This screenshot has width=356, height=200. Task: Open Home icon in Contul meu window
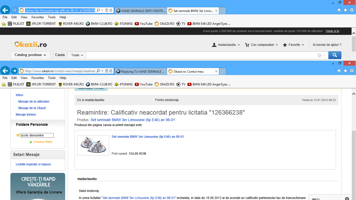(x=339, y=71)
